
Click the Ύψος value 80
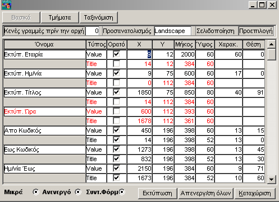(205, 92)
